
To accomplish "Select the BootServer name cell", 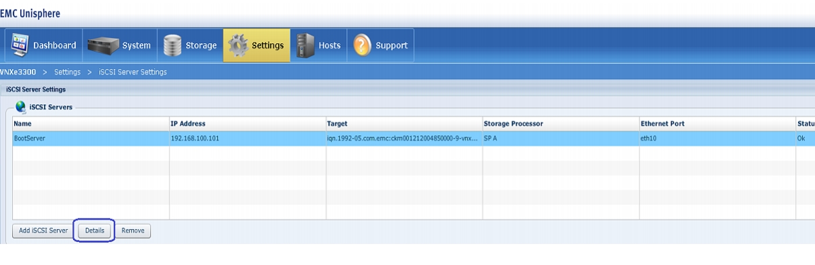I will pyautogui.click(x=91, y=138).
